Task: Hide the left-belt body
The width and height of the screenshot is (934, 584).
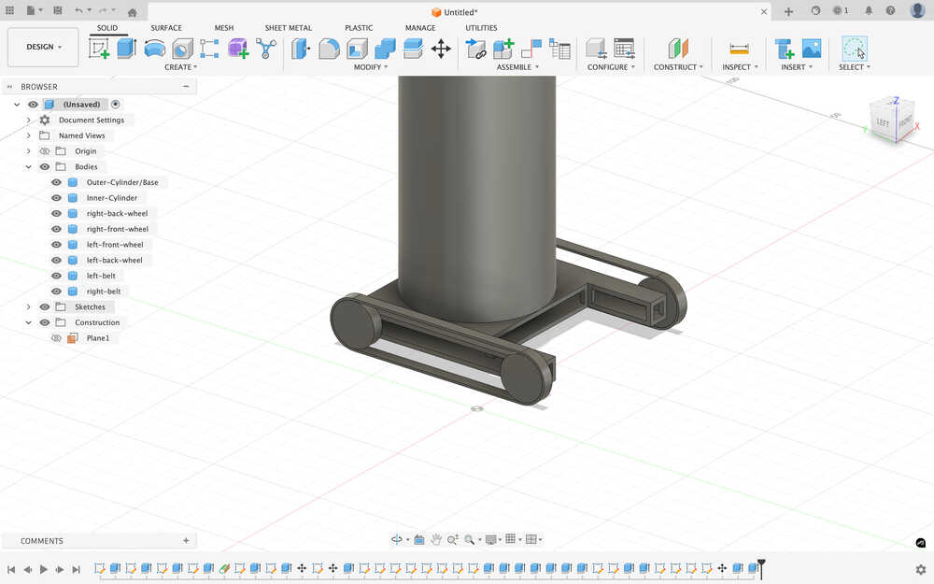Action: coord(56,276)
